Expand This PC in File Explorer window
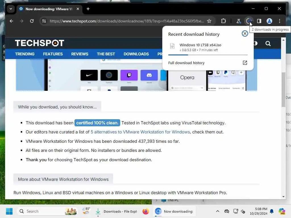This screenshot has height=218, width=291. [x=156, y=200]
